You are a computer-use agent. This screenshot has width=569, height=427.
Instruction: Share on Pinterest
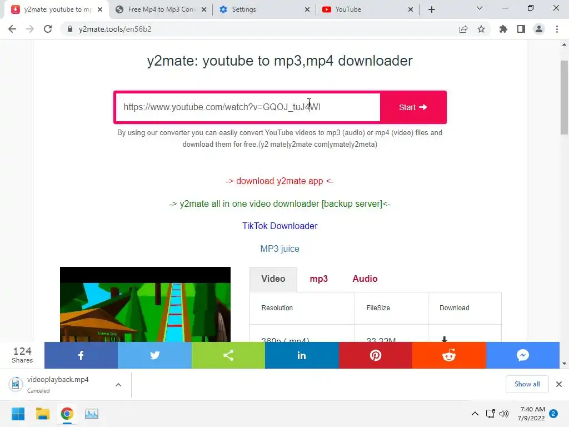(376, 355)
